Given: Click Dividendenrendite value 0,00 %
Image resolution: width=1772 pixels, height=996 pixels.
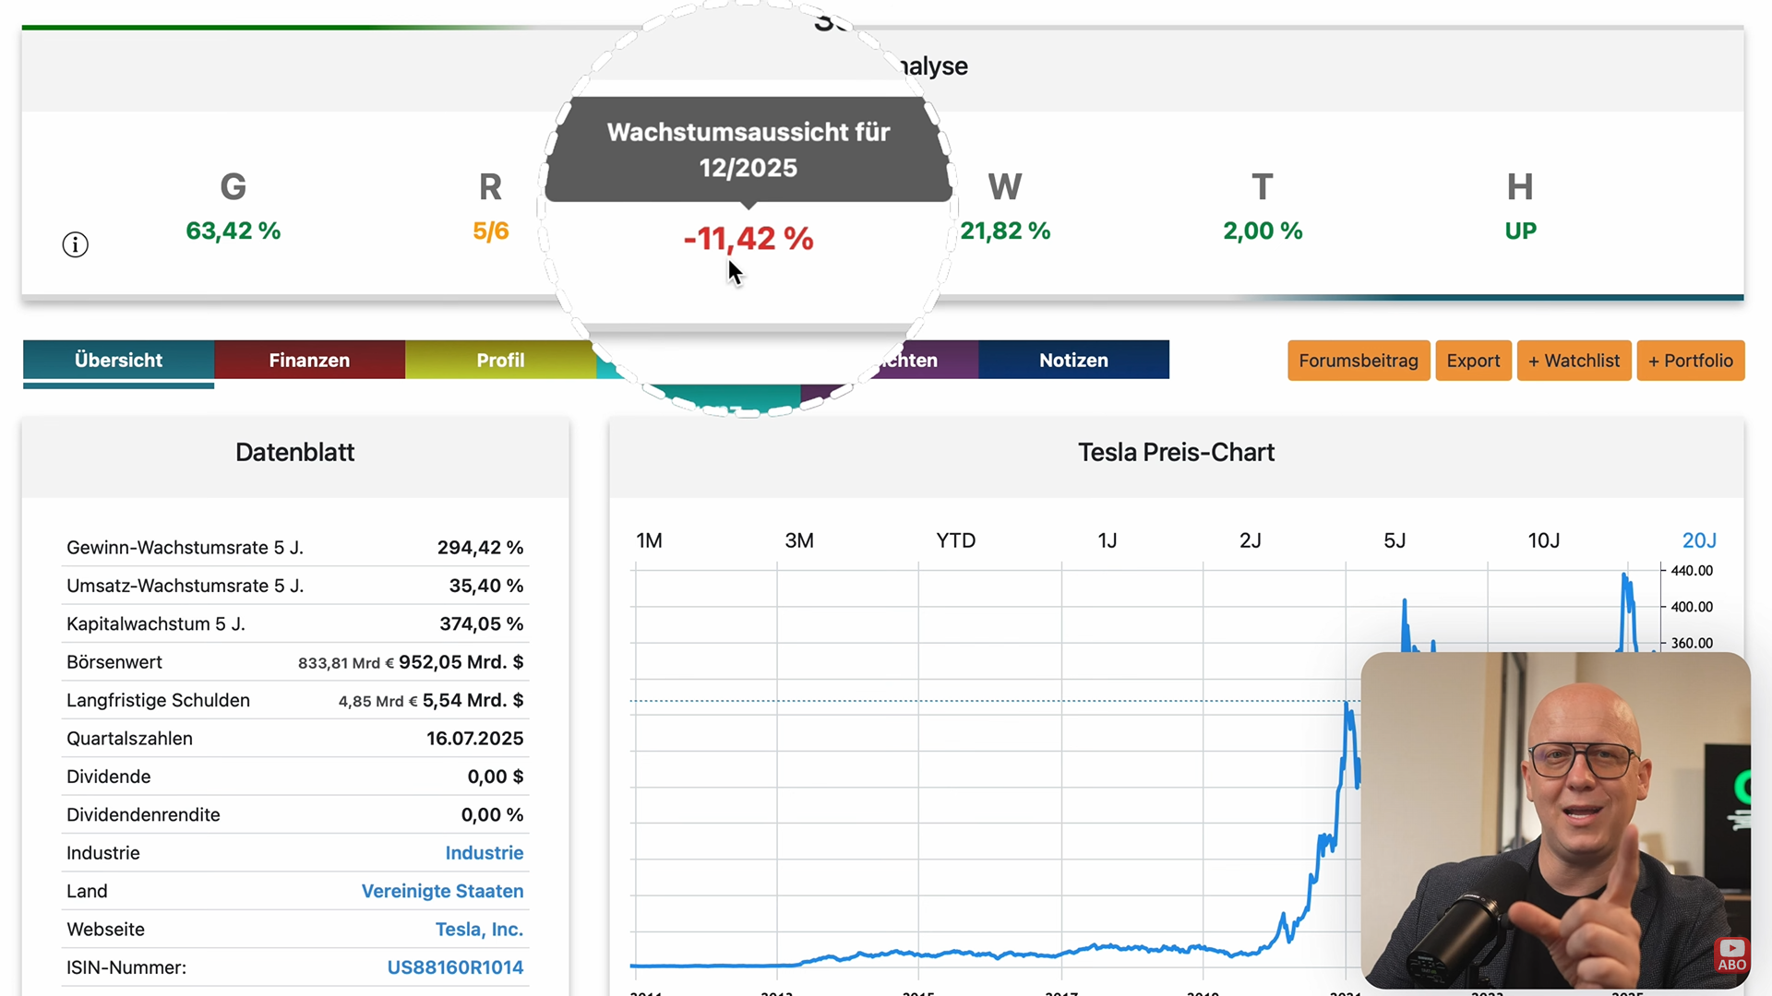Looking at the screenshot, I should point(492,815).
